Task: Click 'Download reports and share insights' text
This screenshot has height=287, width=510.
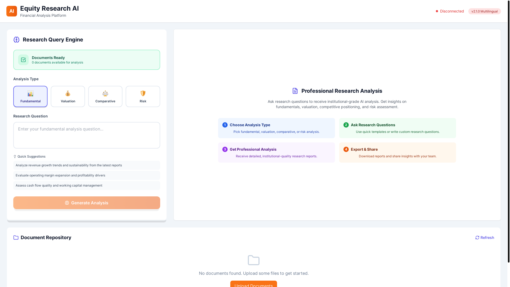Action: coord(398,156)
